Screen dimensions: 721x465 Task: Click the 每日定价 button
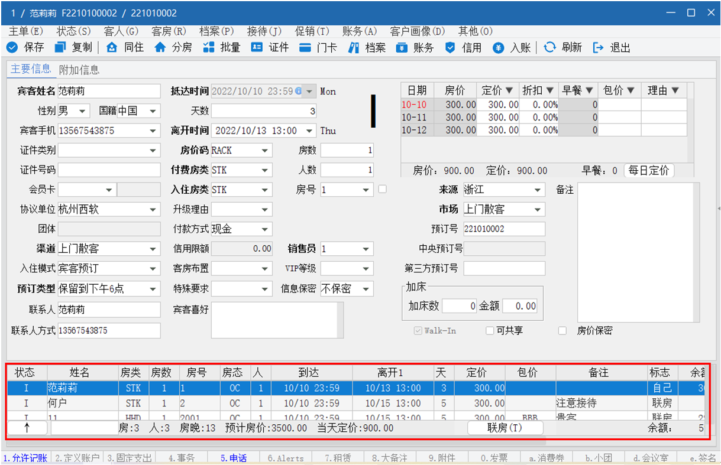click(649, 171)
